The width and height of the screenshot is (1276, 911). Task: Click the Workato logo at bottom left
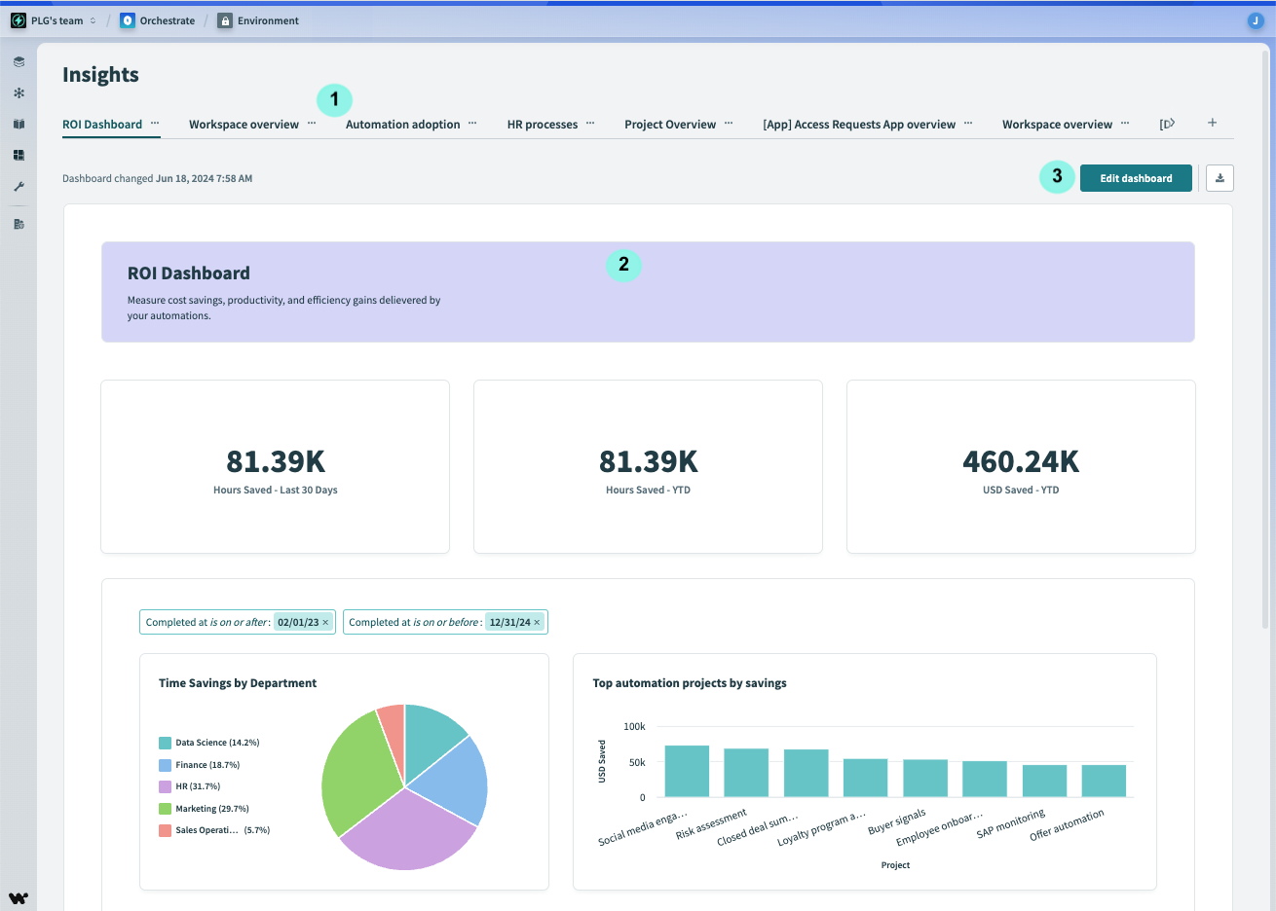[x=19, y=896]
